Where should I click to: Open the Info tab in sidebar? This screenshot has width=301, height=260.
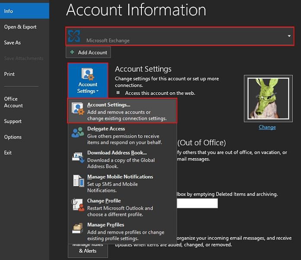click(24, 11)
